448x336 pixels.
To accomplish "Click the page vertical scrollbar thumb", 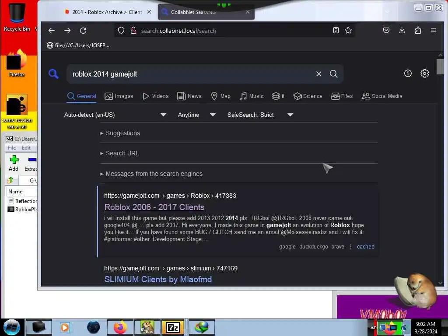I will tap(440, 66).
